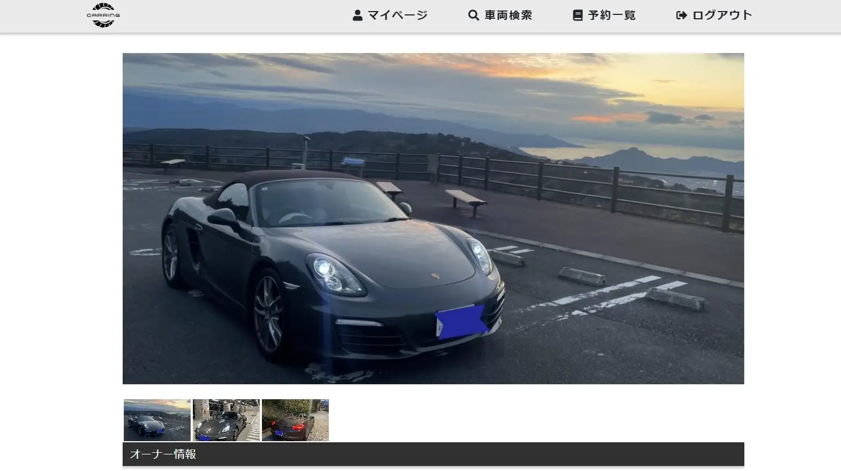This screenshot has width=841, height=471.
Task: Click the car's front wheel in main photo
Action: tap(269, 314)
